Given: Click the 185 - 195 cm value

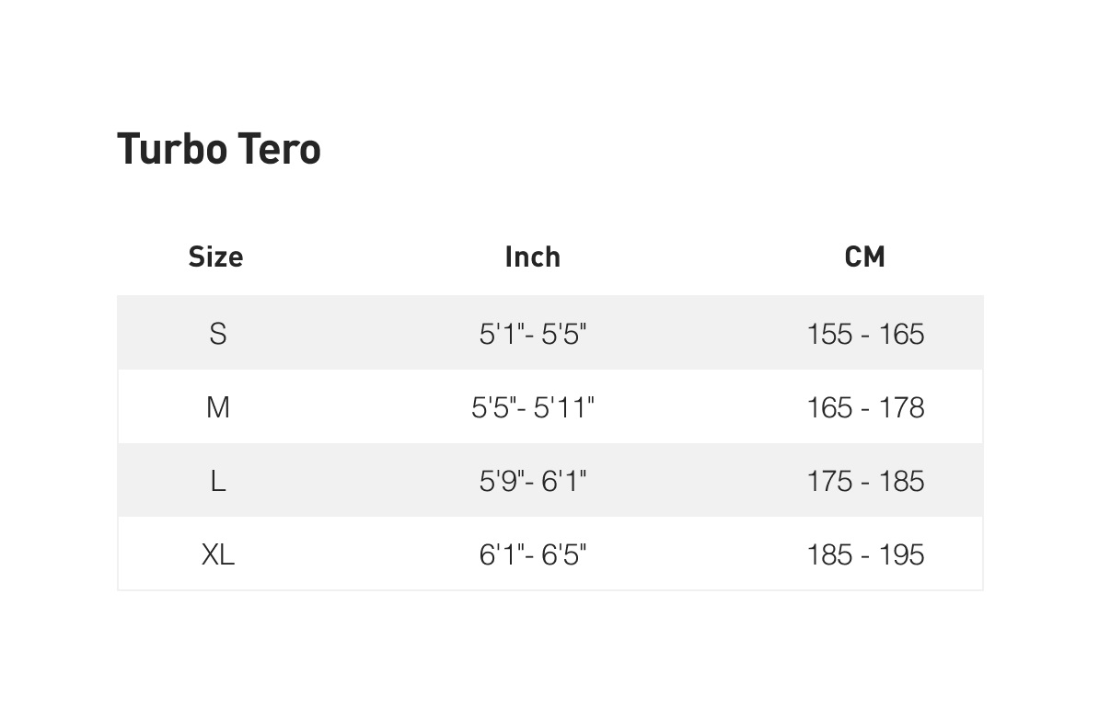Looking at the screenshot, I should click(x=865, y=554).
